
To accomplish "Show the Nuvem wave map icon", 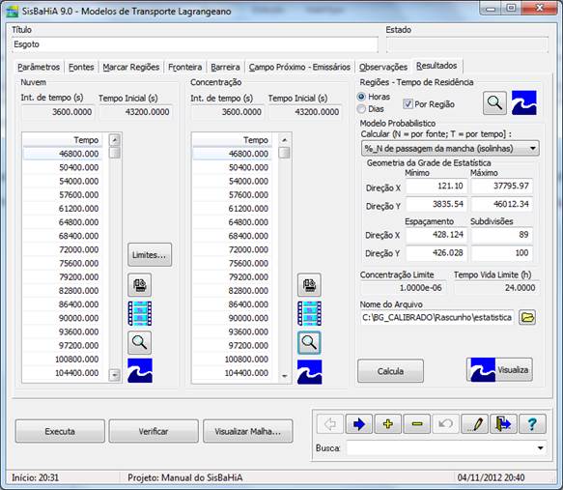I will pos(140,370).
